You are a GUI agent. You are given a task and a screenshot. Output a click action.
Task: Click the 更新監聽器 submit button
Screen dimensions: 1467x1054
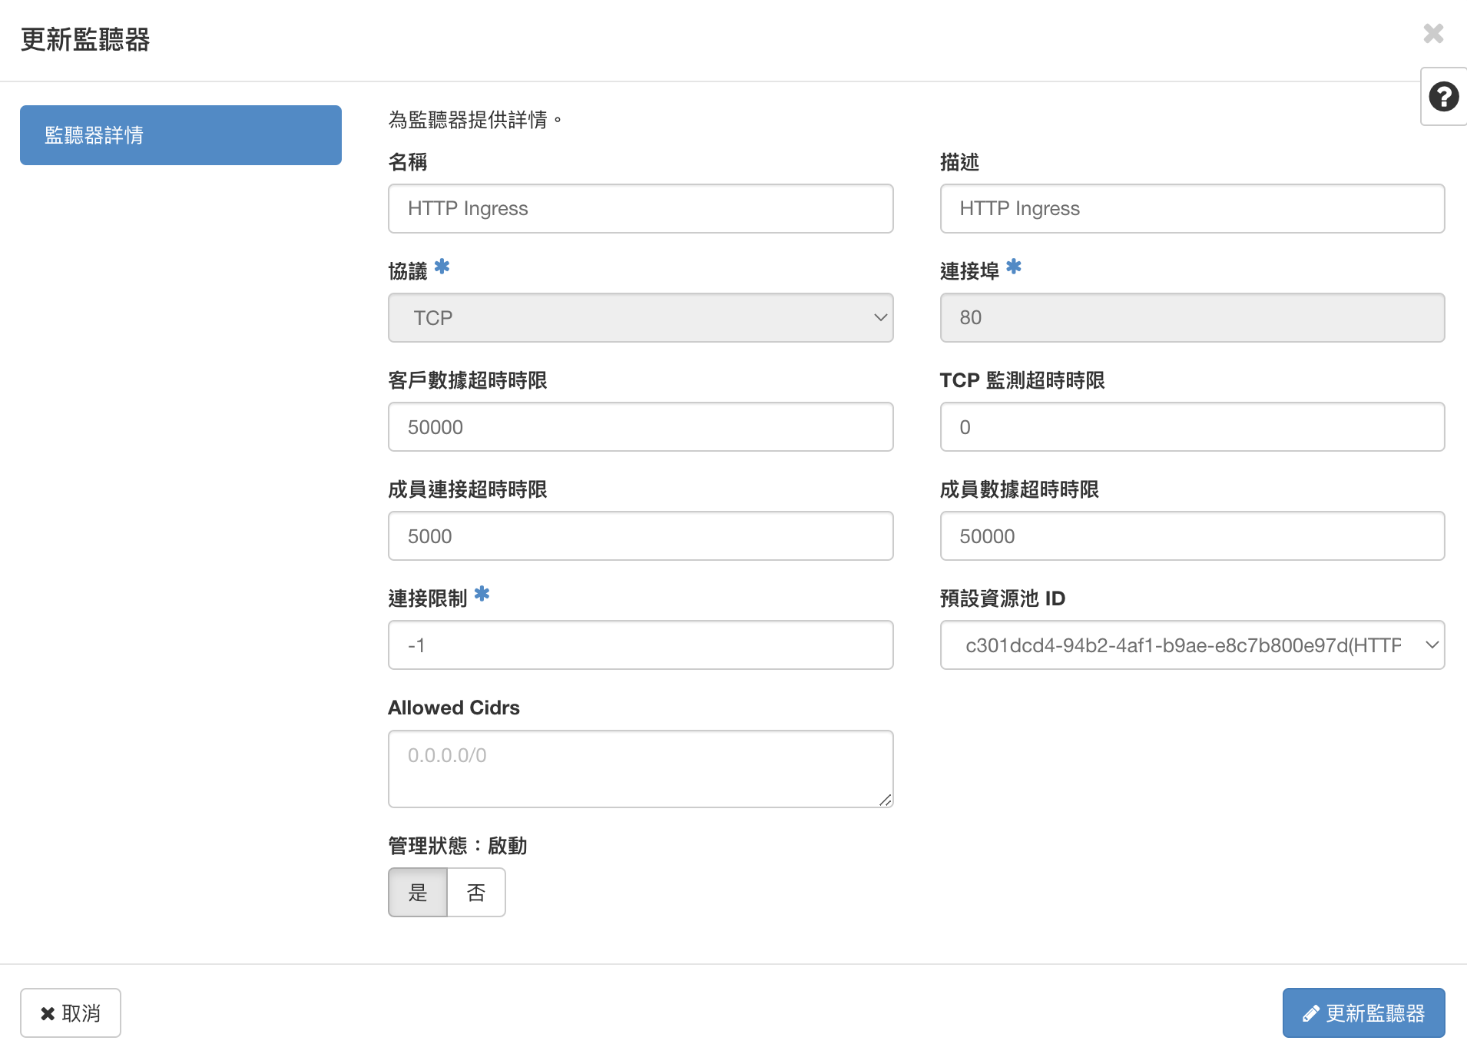tap(1363, 1013)
